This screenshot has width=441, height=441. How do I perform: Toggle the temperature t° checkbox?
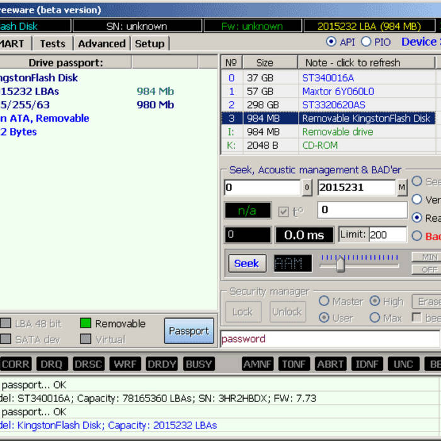[283, 211]
